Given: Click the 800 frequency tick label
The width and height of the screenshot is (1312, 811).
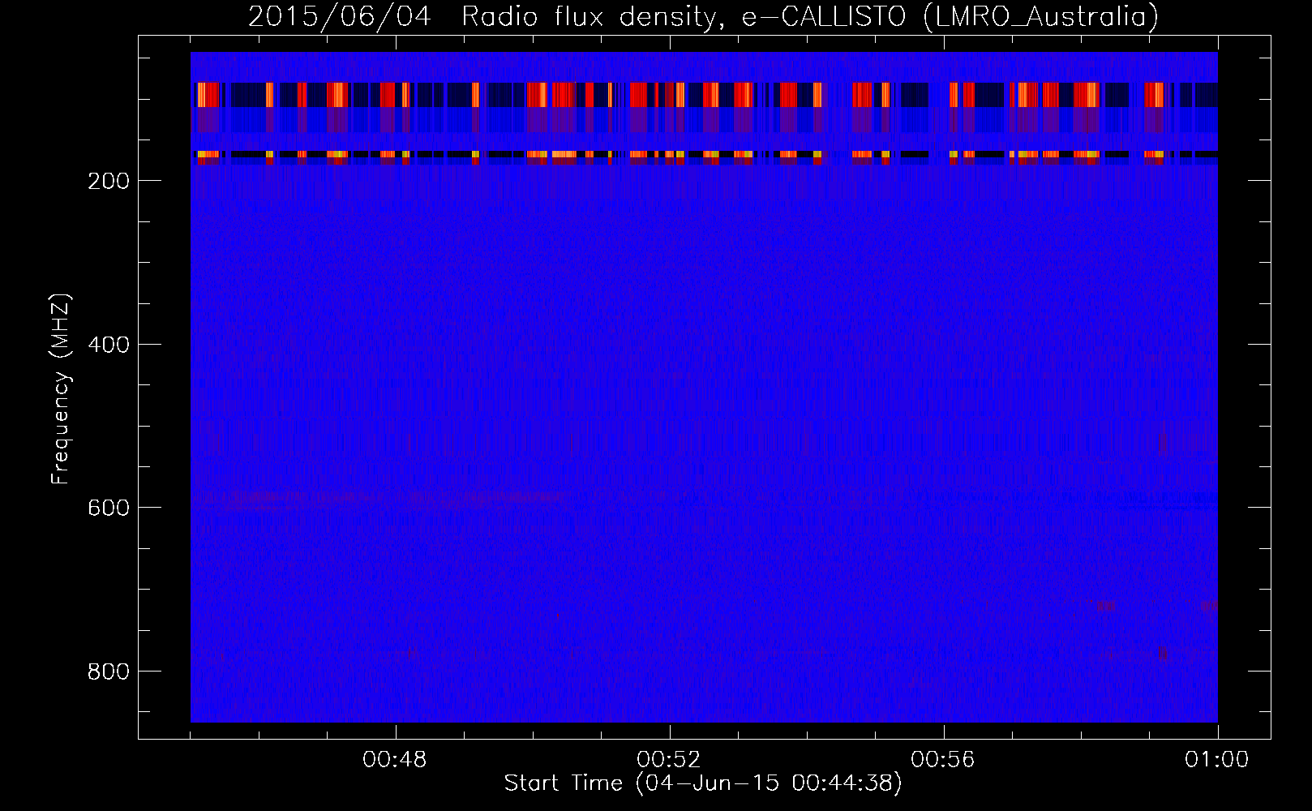Looking at the screenshot, I should (x=109, y=672).
